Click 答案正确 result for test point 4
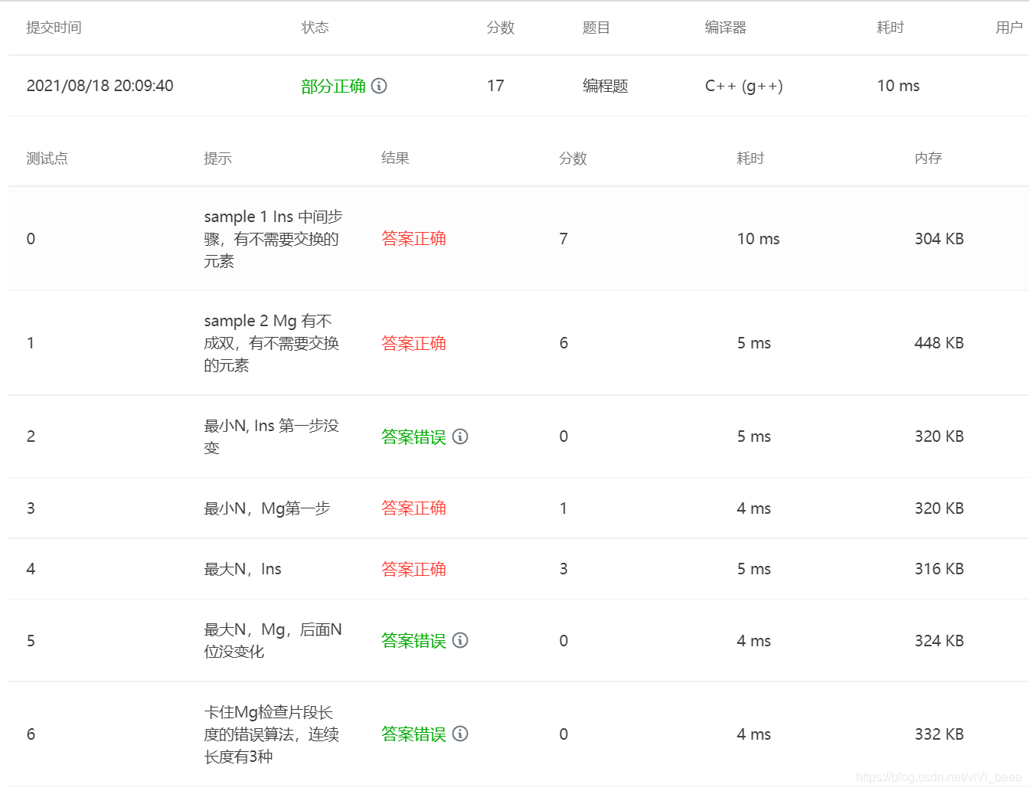 click(413, 569)
